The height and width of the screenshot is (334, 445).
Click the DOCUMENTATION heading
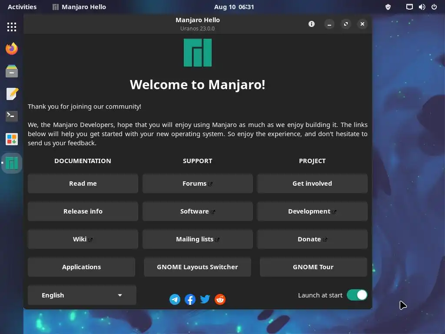tap(83, 161)
